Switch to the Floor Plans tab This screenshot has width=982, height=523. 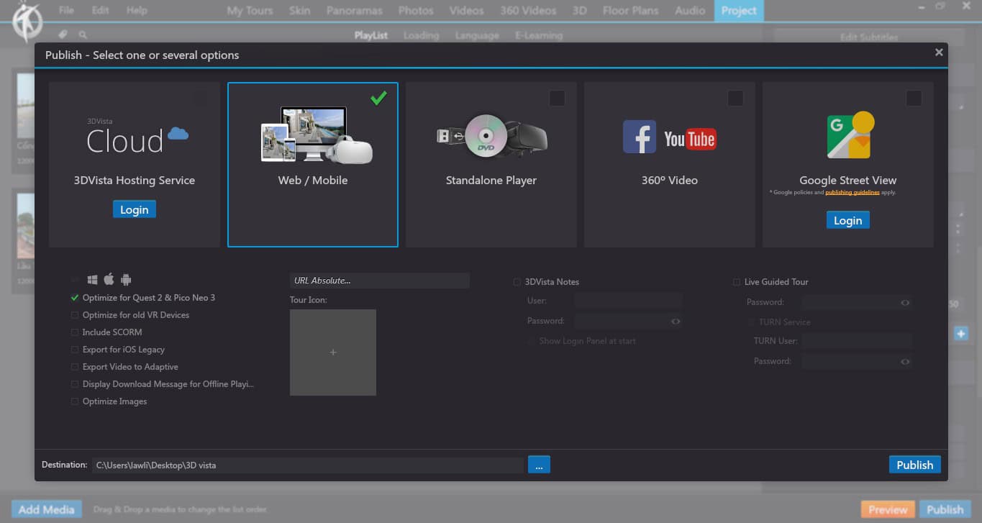[x=630, y=11]
